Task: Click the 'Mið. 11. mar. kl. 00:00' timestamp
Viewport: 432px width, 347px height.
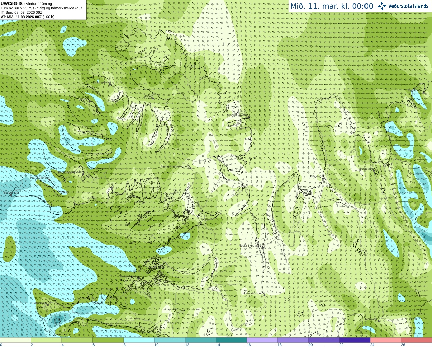Action: pos(332,6)
